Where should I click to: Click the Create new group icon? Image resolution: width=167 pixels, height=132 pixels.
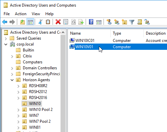[117, 22]
